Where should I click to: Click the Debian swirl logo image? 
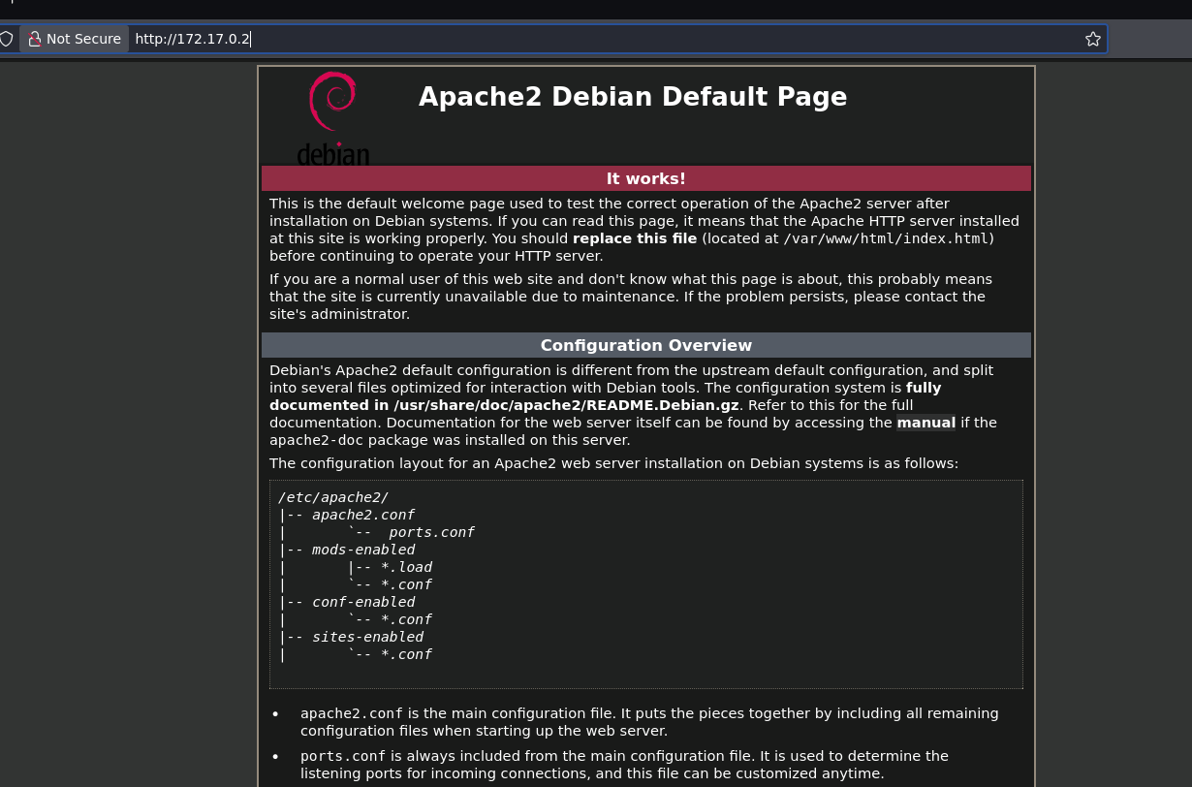[x=332, y=114]
